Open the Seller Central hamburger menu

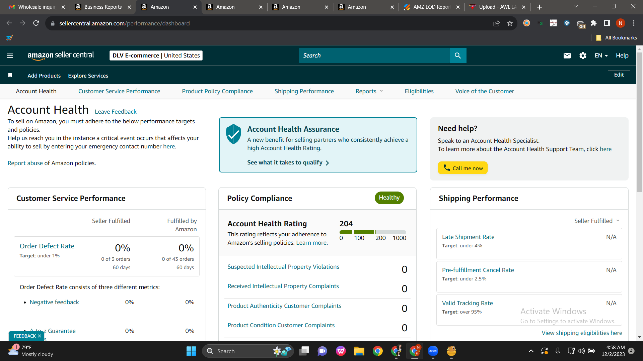[x=10, y=55]
